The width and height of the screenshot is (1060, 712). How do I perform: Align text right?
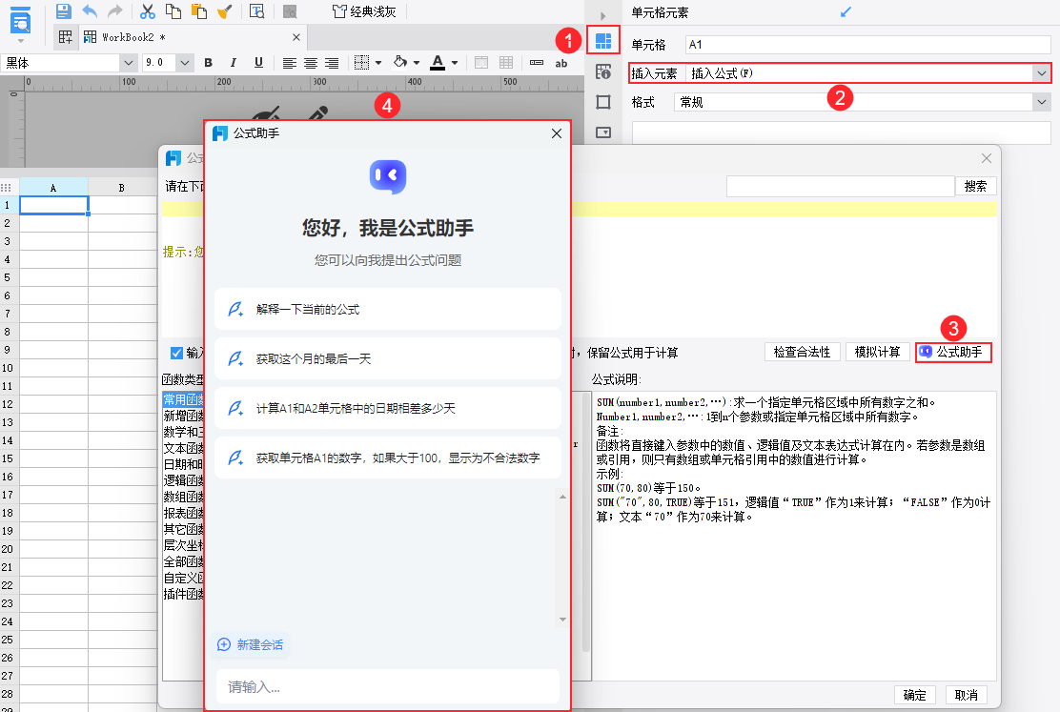point(332,63)
